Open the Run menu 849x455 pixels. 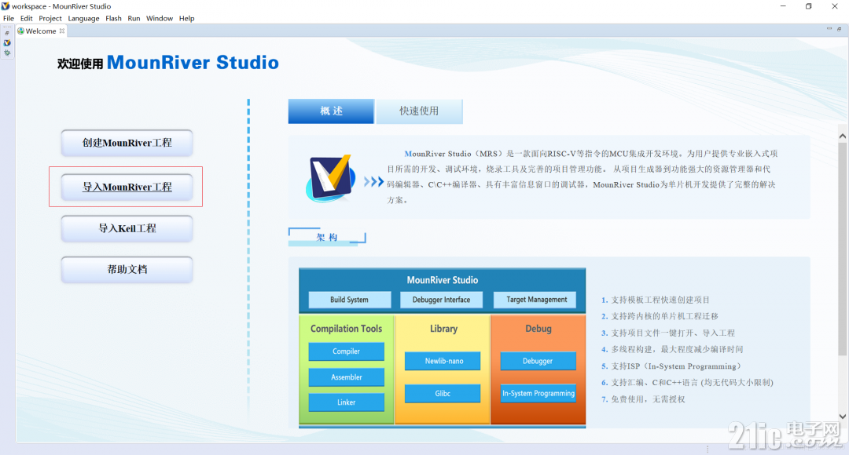[134, 18]
